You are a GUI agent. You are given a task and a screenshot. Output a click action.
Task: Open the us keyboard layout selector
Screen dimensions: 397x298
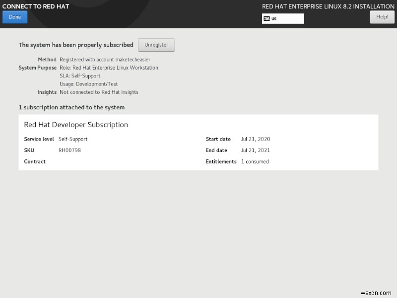point(283,18)
